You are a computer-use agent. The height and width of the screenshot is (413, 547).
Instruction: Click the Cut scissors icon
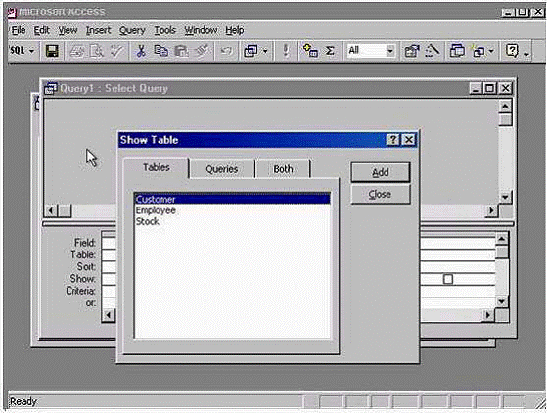(141, 51)
